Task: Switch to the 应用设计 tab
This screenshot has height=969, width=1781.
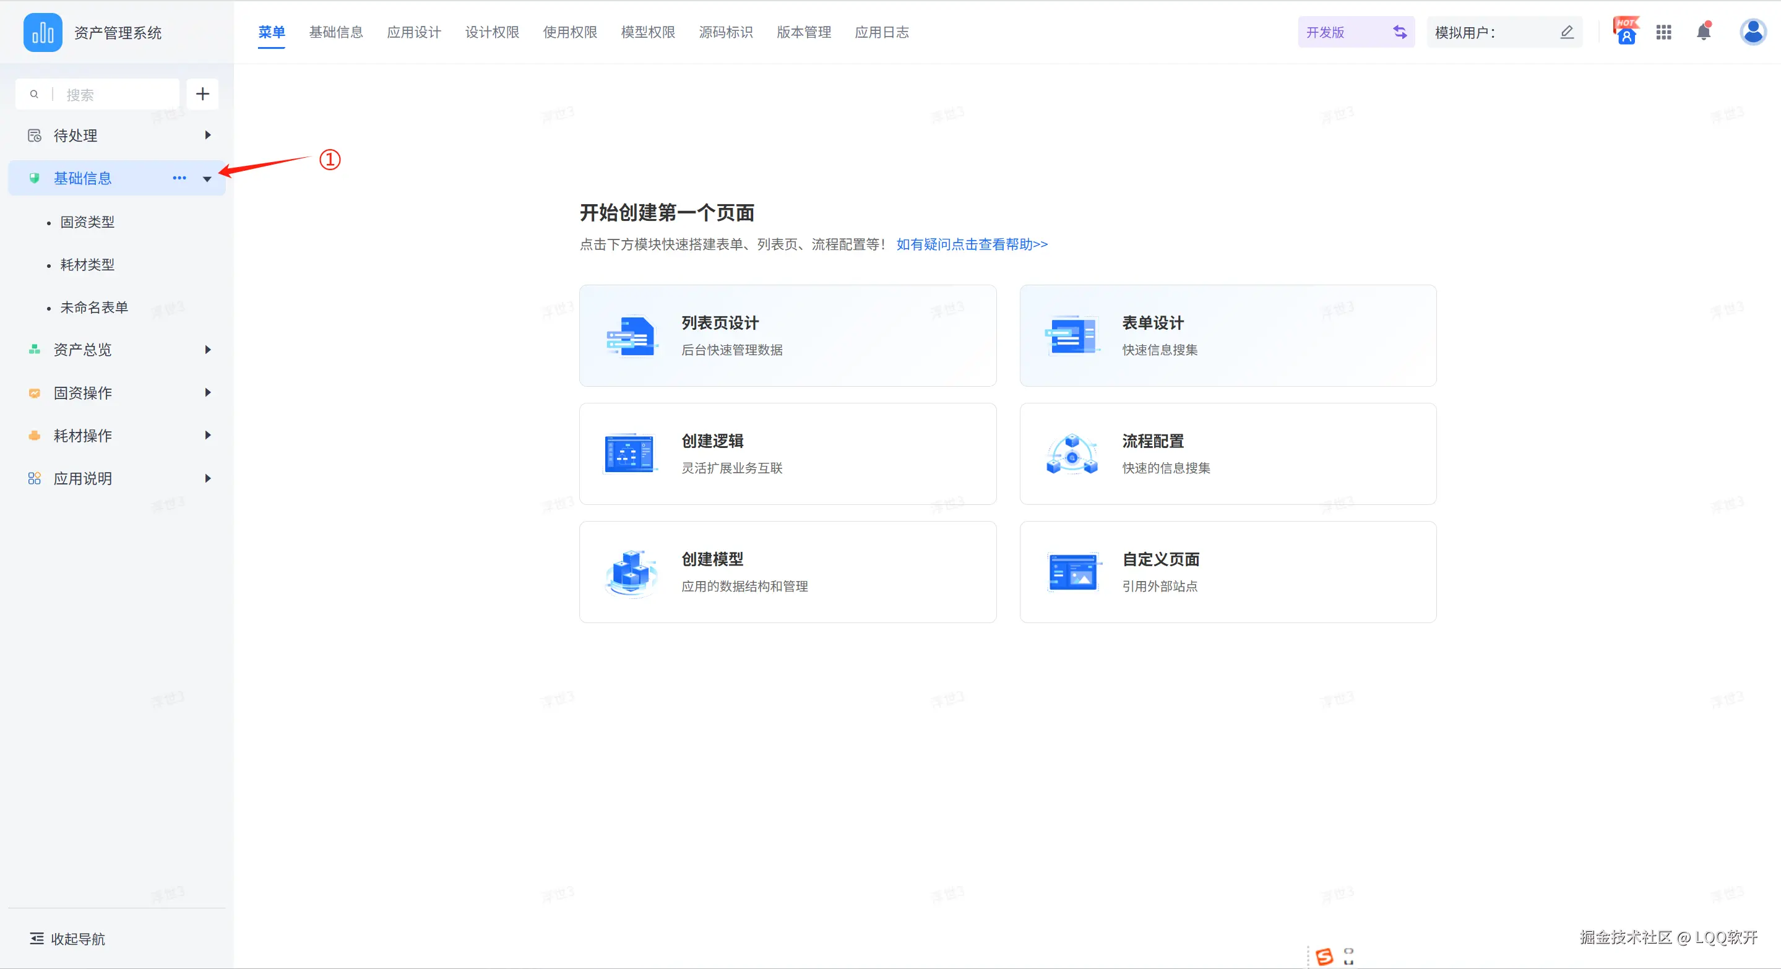Action: point(413,32)
